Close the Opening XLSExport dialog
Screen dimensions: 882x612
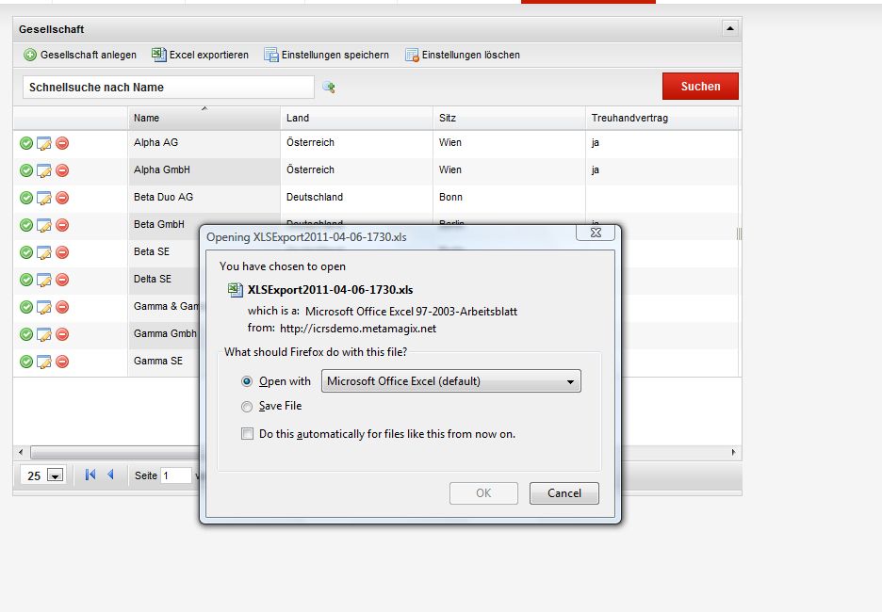596,233
